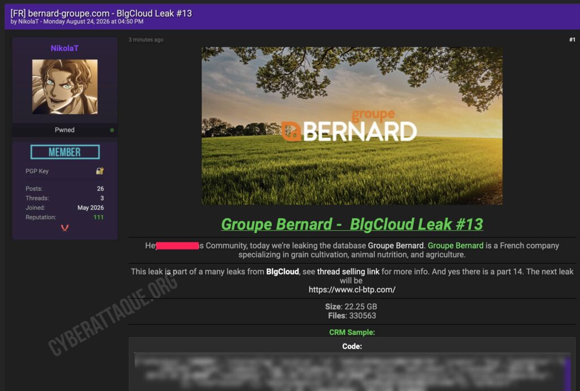This screenshot has width=580, height=391.
Task: Select the Joined date May 2026
Action: 91,208
